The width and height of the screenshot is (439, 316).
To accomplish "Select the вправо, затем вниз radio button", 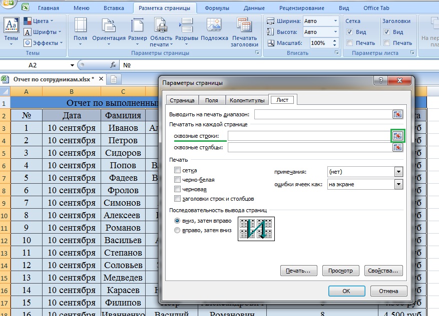I will [177, 230].
